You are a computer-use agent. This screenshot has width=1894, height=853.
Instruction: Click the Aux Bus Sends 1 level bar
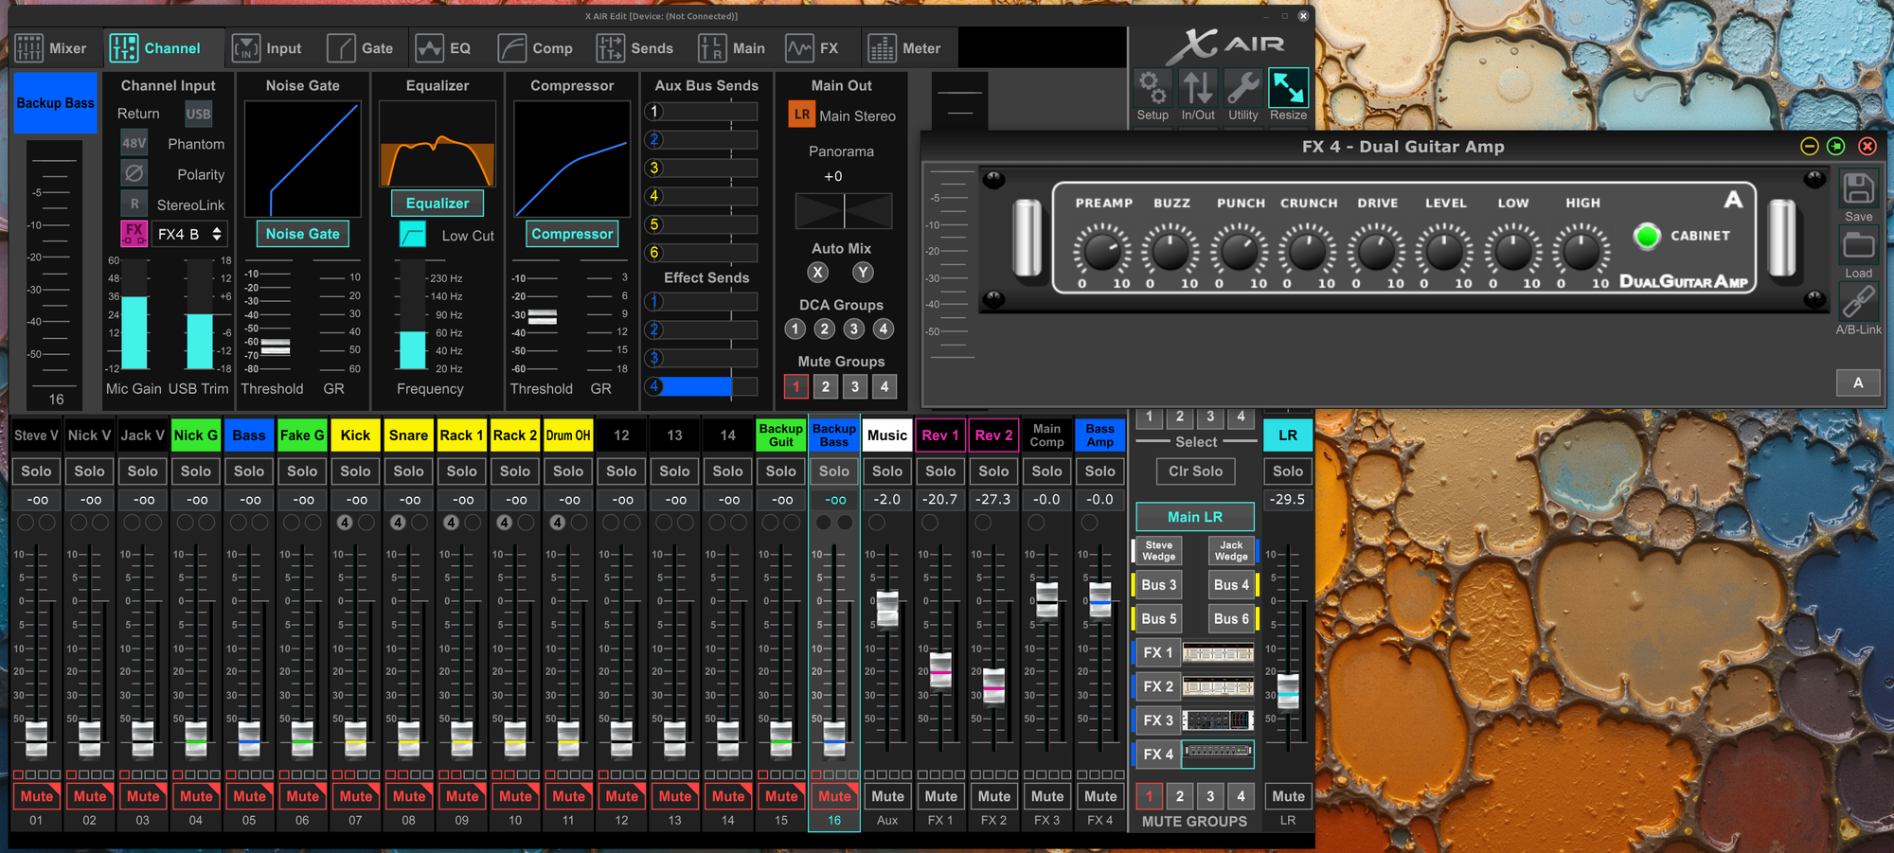coord(702,112)
